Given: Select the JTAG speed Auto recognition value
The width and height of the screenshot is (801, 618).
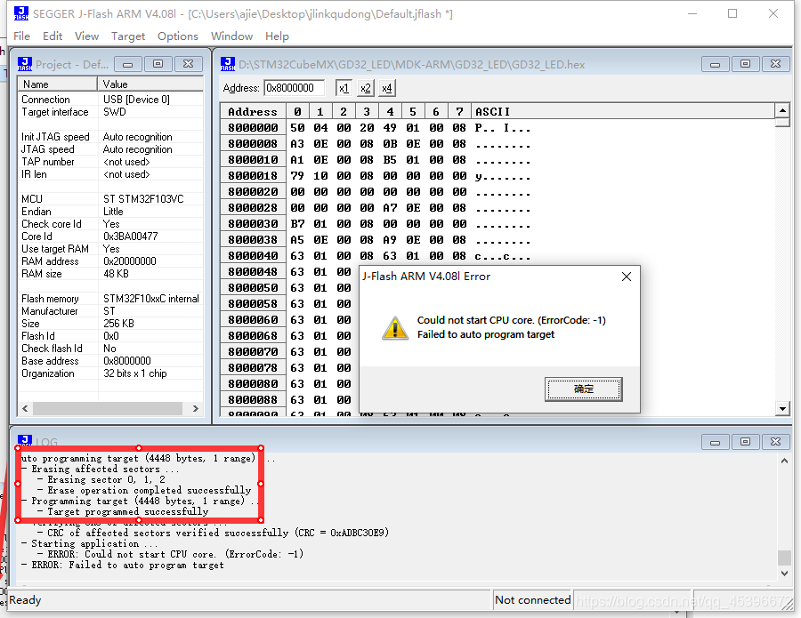Looking at the screenshot, I should pos(137,149).
